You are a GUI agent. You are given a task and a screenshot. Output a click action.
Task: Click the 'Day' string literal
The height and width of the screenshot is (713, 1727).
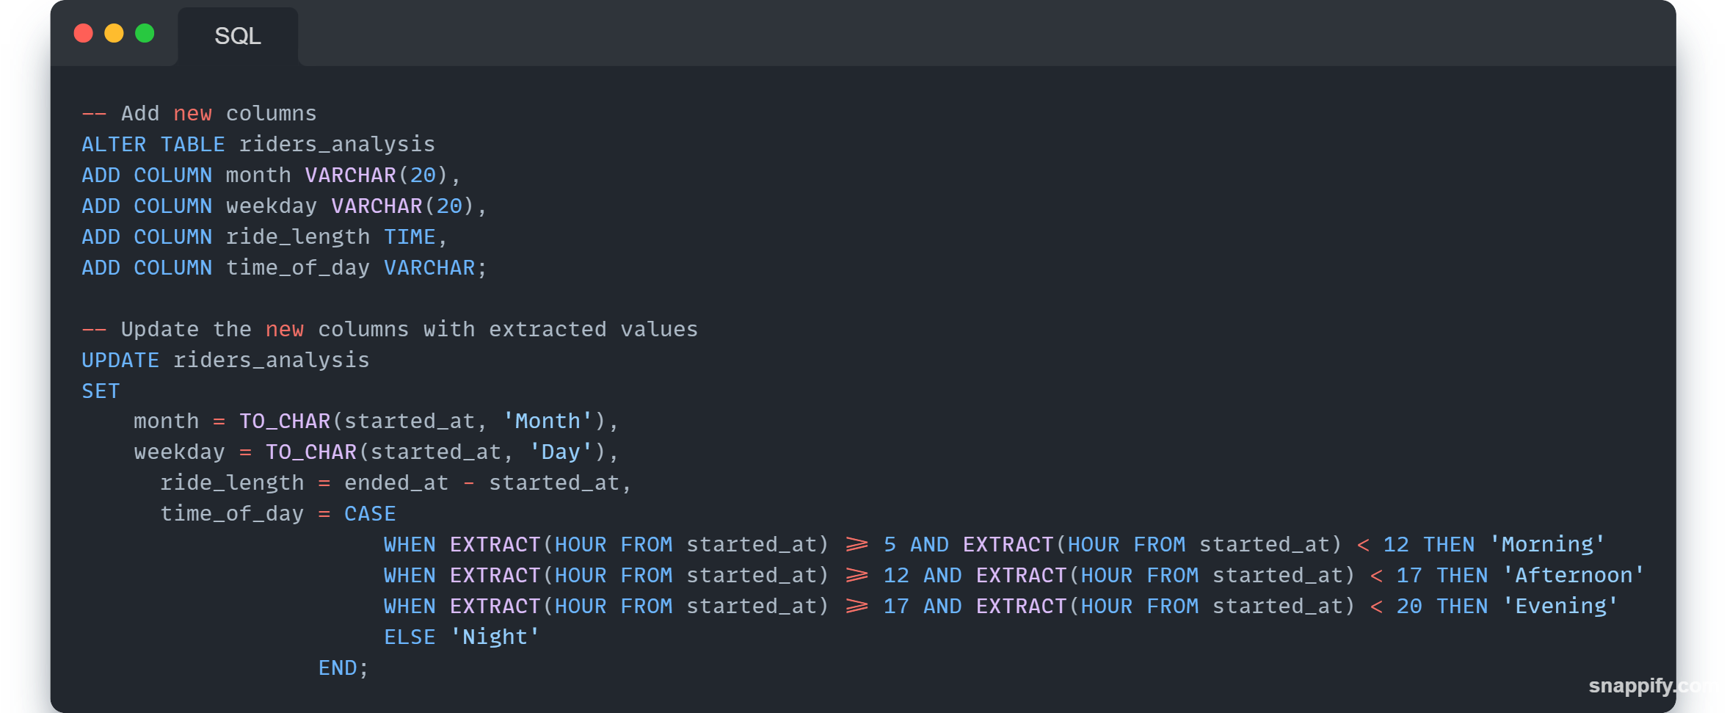coord(561,452)
